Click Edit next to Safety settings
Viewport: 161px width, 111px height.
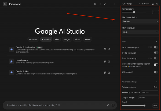[155, 87]
